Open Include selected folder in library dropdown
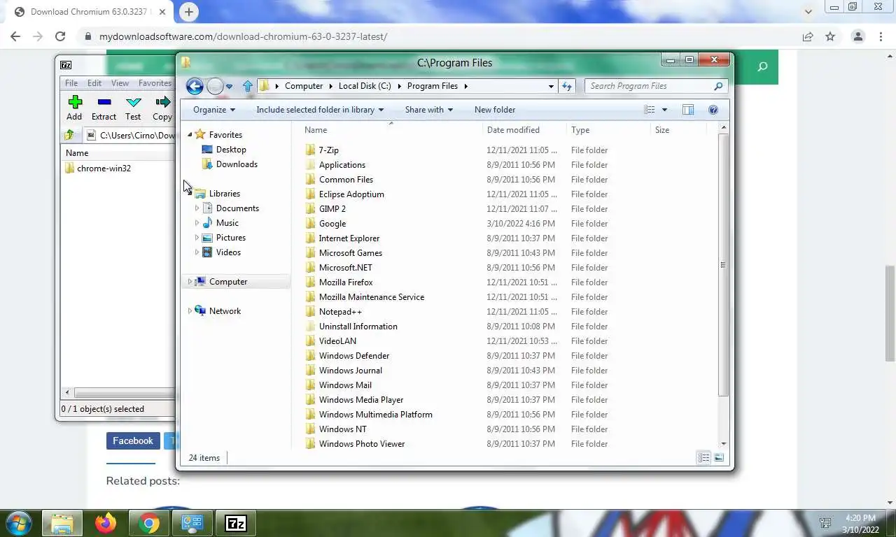896x537 pixels. coord(320,110)
